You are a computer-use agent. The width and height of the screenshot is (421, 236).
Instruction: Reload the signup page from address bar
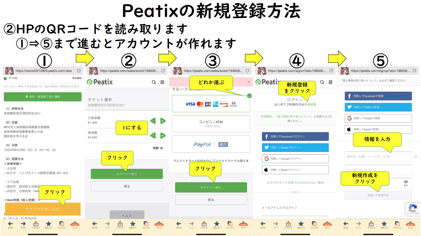tap(414, 71)
